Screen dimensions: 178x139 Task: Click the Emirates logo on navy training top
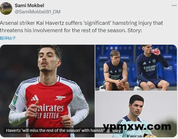[x=150, y=68]
